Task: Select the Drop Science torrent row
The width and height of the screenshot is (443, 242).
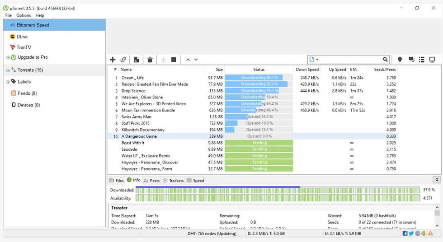Action: [252, 91]
